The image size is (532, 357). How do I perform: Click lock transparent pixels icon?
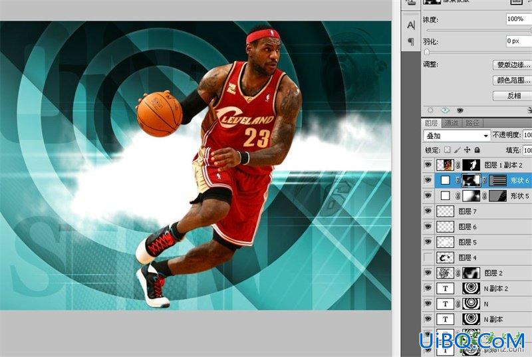[448, 150]
